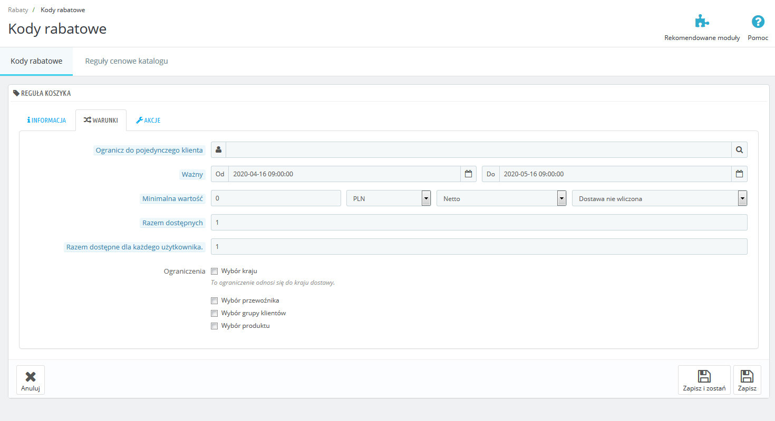
Task: Check the Wybór przewoźnika restriction
Action: point(214,301)
